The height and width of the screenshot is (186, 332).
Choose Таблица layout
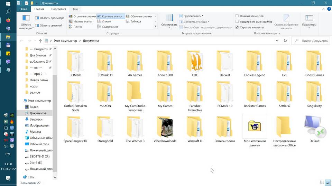(x=133, y=21)
